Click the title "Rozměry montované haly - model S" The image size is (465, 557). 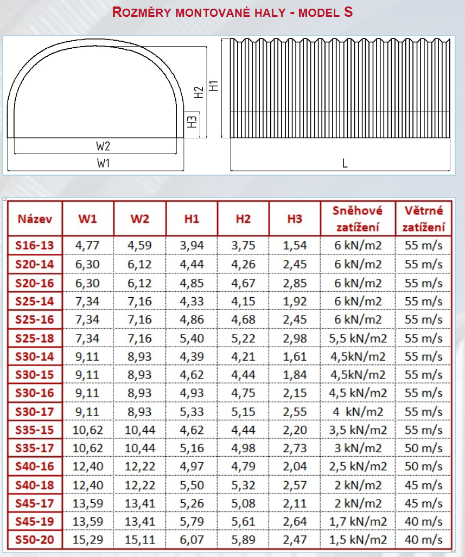click(232, 12)
